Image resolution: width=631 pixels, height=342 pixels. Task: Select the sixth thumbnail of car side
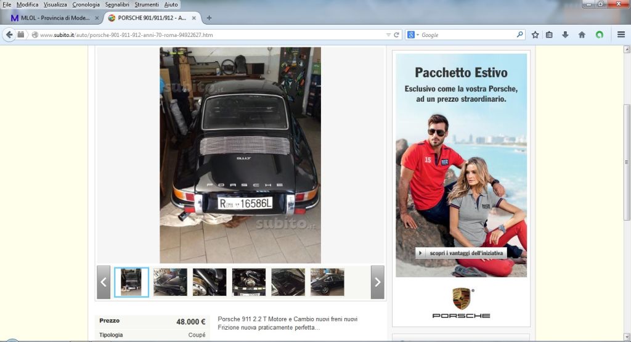tap(328, 282)
